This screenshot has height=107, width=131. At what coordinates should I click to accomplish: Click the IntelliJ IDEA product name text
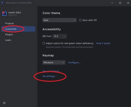click(15, 13)
